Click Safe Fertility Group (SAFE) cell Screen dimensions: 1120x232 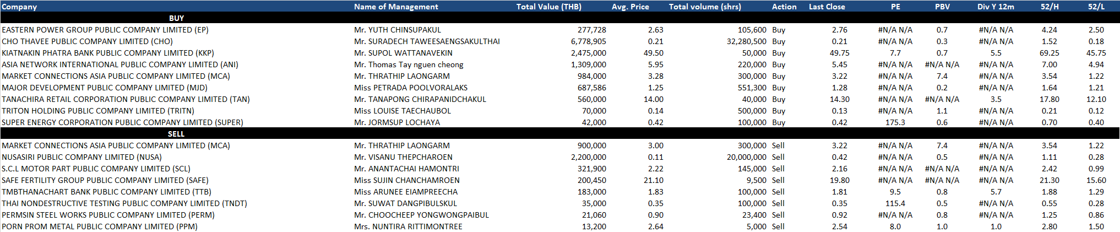point(105,180)
